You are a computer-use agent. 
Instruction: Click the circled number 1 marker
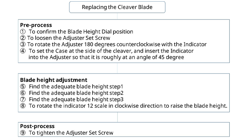(x=23, y=32)
